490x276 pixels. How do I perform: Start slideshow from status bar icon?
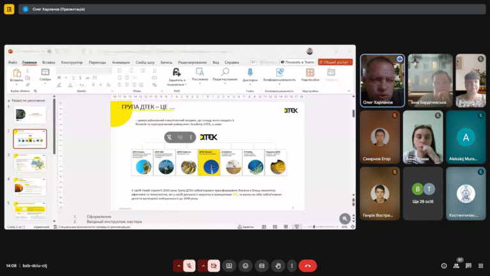tap(297, 227)
